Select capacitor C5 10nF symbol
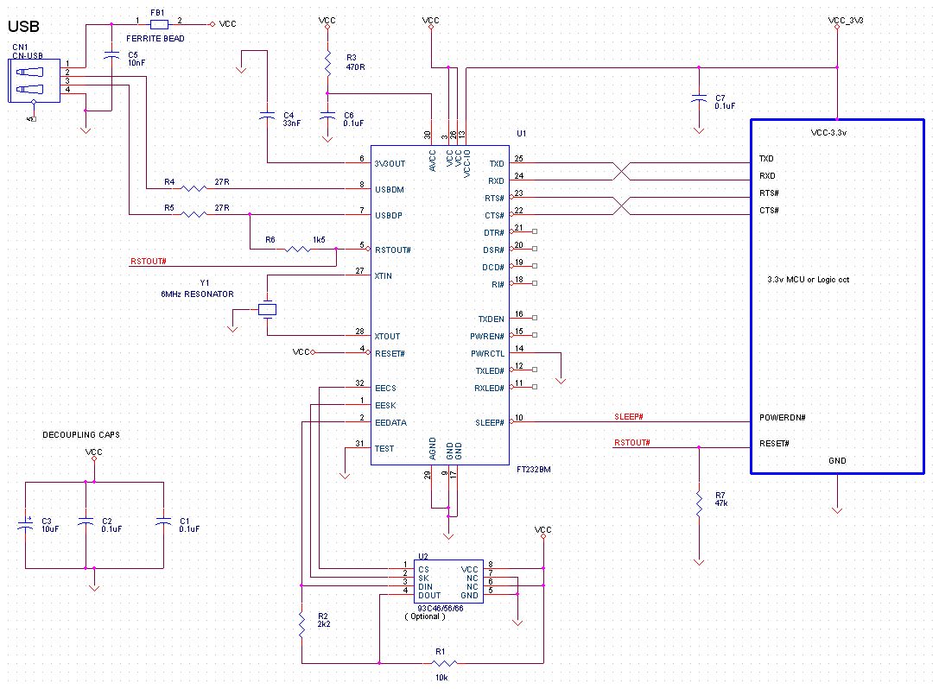 tap(111, 54)
